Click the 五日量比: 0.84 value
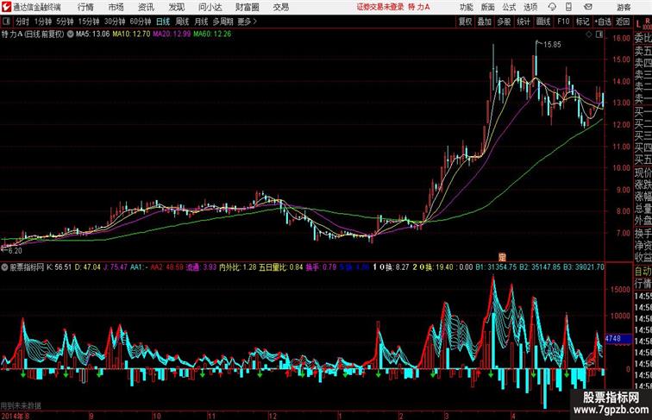The width and height of the screenshot is (652, 420). coord(281,267)
